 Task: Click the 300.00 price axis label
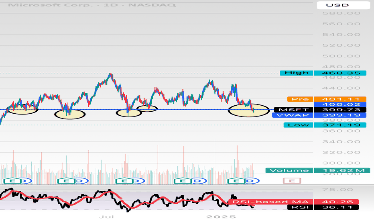[x=341, y=163]
